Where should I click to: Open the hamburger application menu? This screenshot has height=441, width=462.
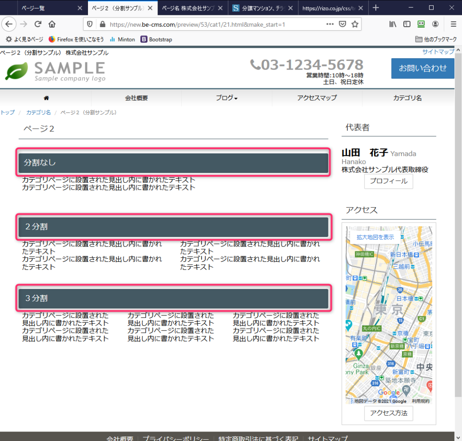[453, 24]
